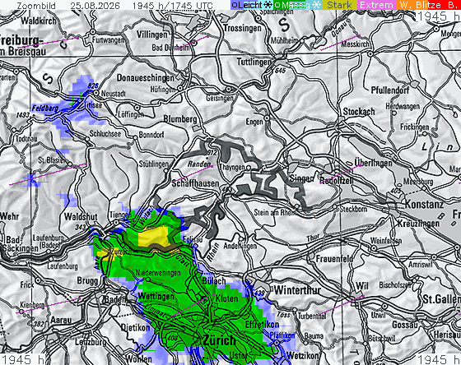Click the Schaffhausen city label
461x365 pixels.
[x=196, y=183]
